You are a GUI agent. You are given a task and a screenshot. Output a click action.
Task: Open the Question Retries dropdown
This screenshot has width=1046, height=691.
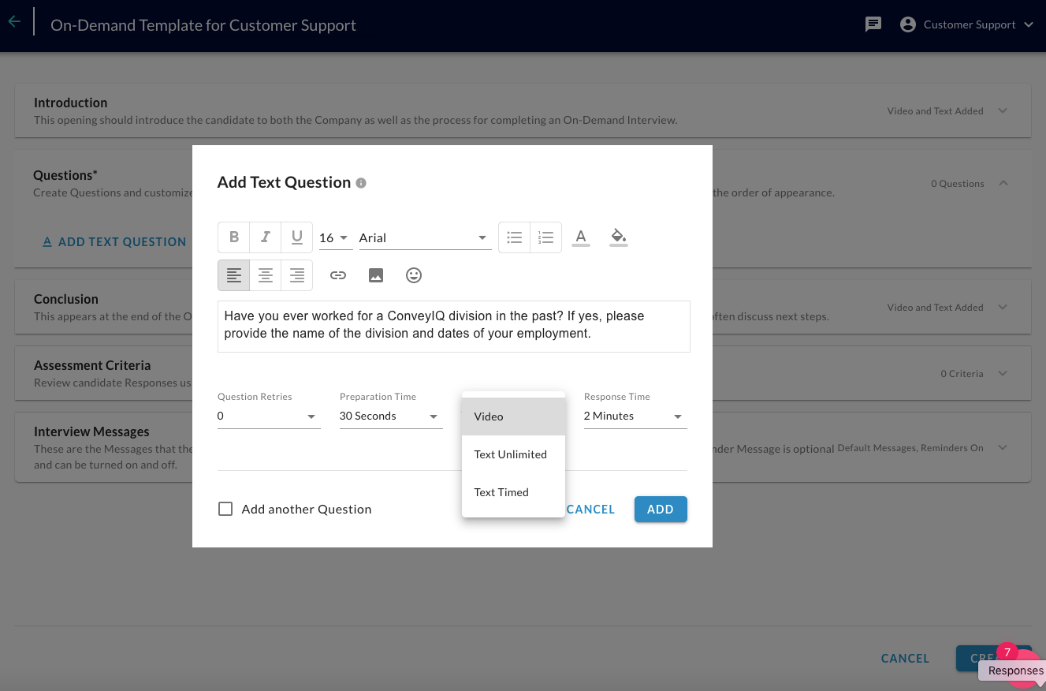point(269,416)
